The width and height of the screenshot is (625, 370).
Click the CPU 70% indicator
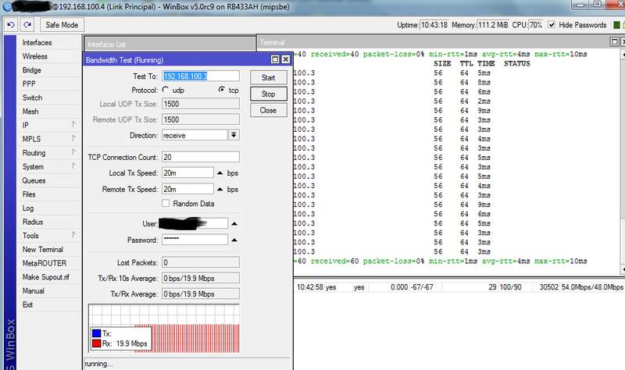(536, 25)
